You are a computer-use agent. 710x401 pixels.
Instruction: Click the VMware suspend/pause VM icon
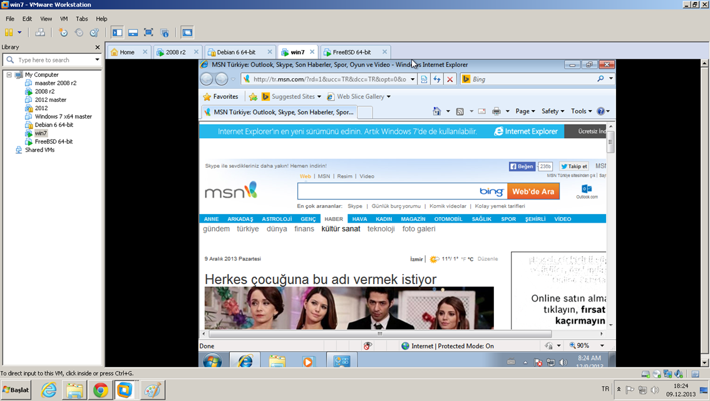coord(9,33)
